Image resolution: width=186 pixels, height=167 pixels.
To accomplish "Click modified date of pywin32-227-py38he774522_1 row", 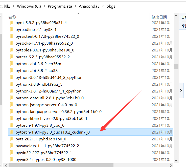I will coord(162,153).
